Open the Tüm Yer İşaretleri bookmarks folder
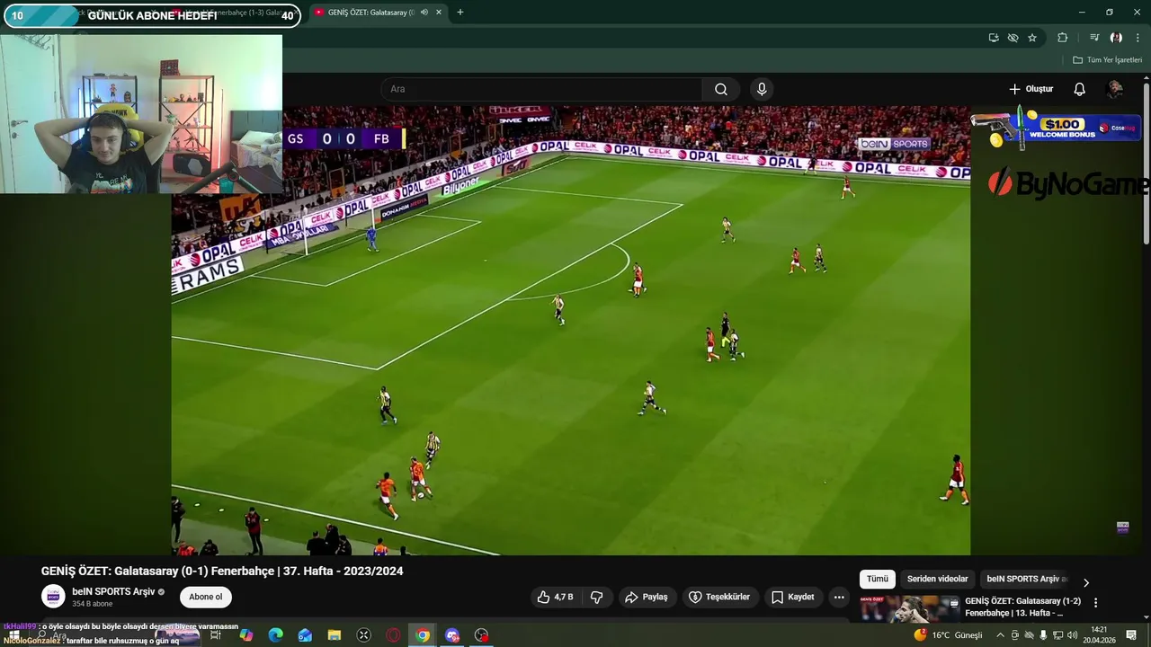 point(1107,60)
